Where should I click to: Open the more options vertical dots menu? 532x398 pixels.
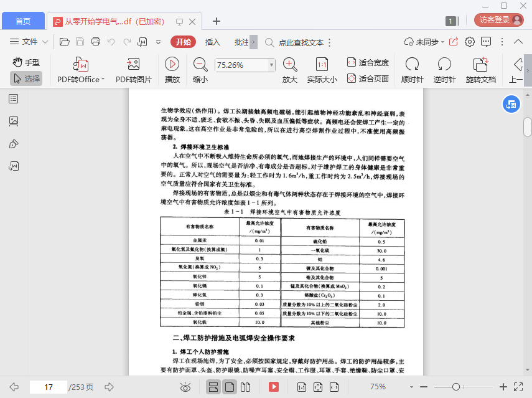(x=502, y=42)
